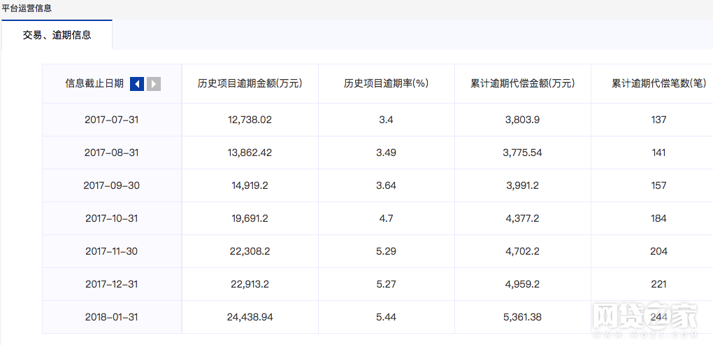The image size is (713, 345).
Task: Select compensation amount 4,377.2
Action: (x=522, y=218)
